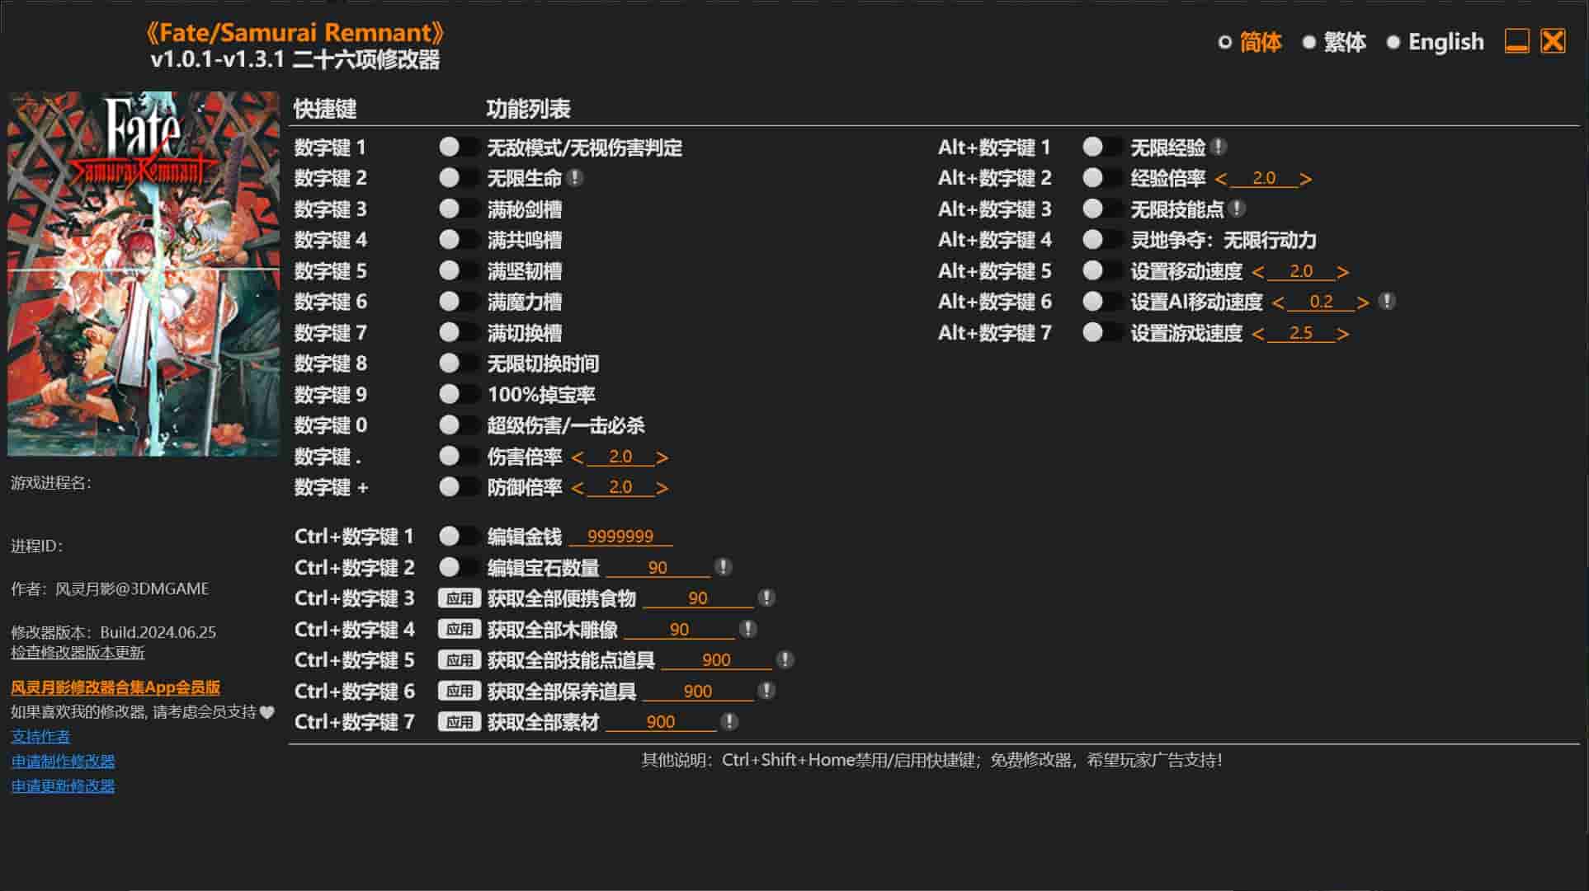This screenshot has height=891, width=1589.
Task: Click the minimize window icon
Action: click(1516, 41)
